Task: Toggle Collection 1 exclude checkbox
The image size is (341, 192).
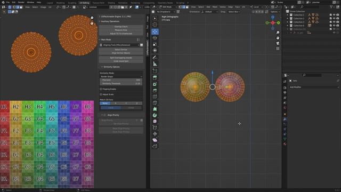Action: click(x=330, y=15)
